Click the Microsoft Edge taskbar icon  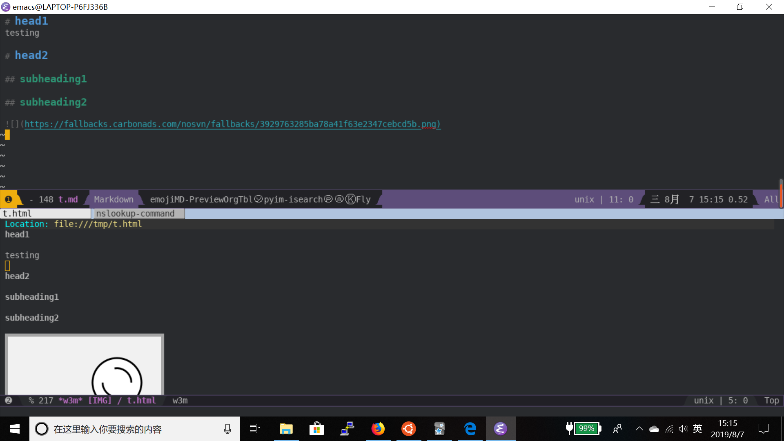[x=470, y=429]
